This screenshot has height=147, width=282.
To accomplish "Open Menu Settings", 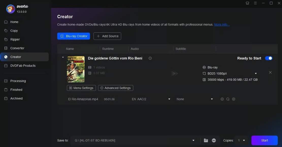I will [81, 88].
